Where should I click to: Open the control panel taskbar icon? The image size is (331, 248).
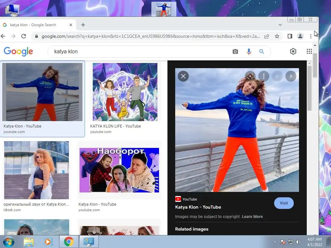click(89, 242)
